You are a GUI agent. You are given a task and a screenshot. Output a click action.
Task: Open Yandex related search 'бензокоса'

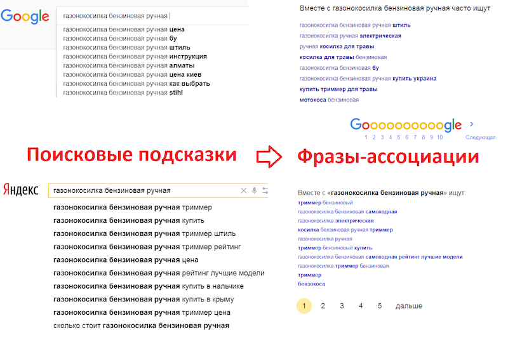(x=310, y=284)
